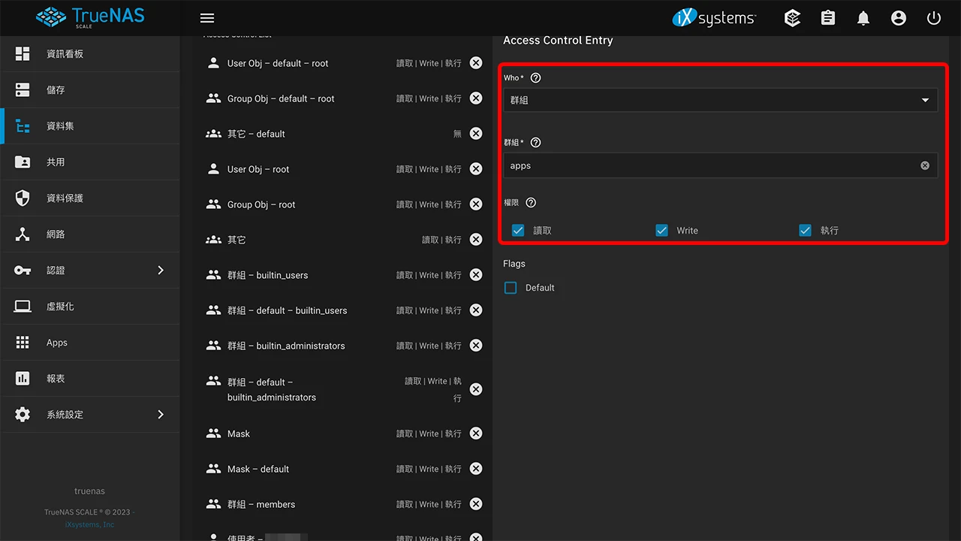This screenshot has height=541, width=961.
Task: Toggle the Write permission checkbox
Action: point(661,231)
